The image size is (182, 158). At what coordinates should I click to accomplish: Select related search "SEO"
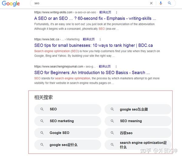click(68, 109)
